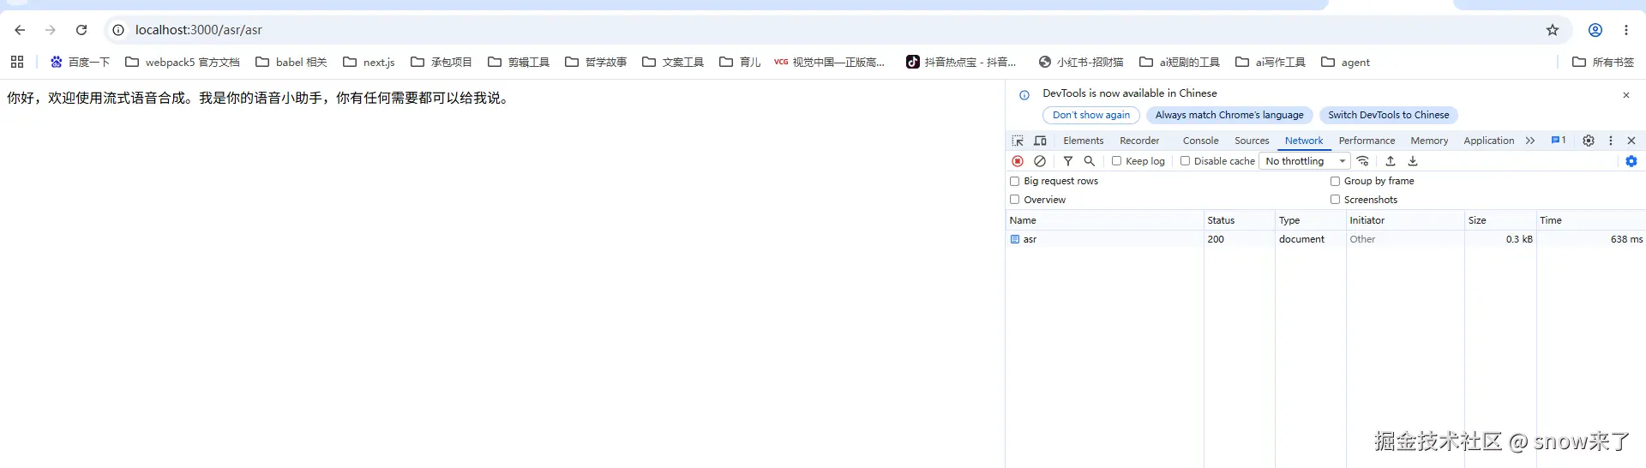Activate the DevTools inspect element picker
This screenshot has height=468, width=1646.
click(1018, 141)
